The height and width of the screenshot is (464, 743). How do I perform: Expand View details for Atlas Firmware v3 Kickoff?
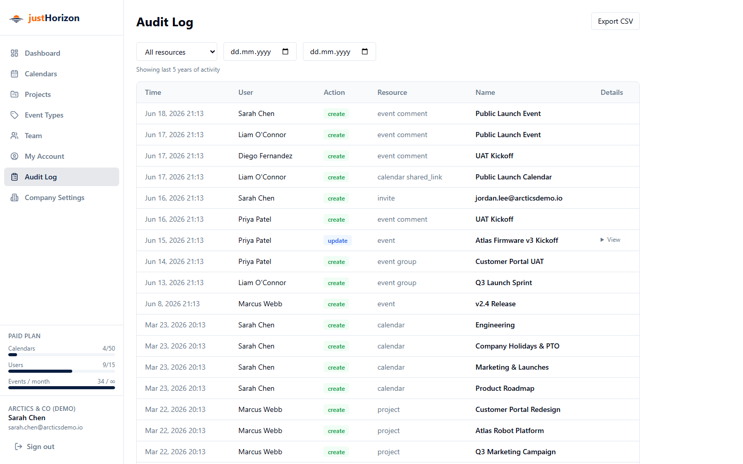point(610,240)
